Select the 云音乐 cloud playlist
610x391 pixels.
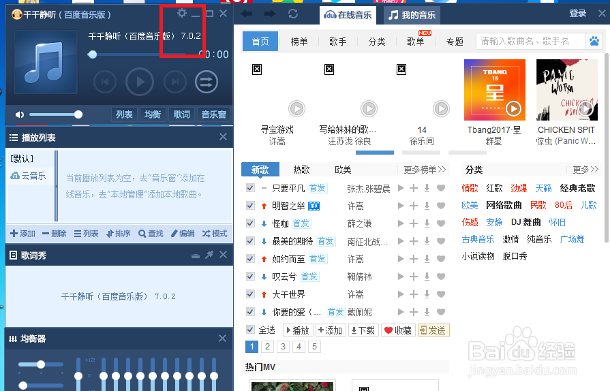28,176
